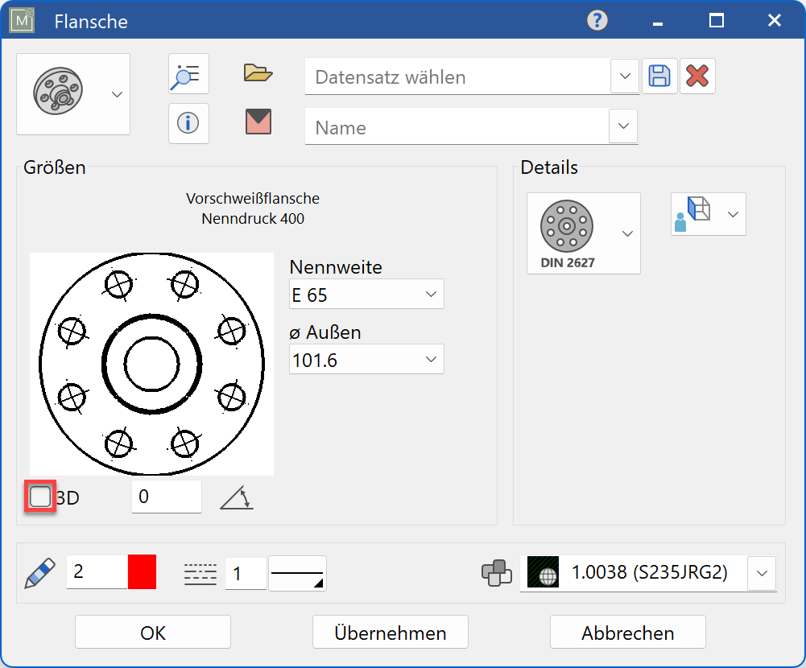Screen dimensions: 806x668
Task: Click the red envelope name icon
Action: coord(258,122)
